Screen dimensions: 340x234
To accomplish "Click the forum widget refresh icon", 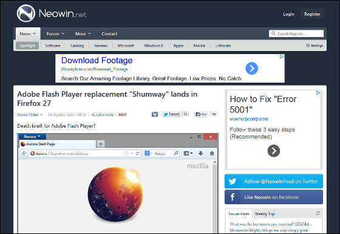I will tap(318, 213).
